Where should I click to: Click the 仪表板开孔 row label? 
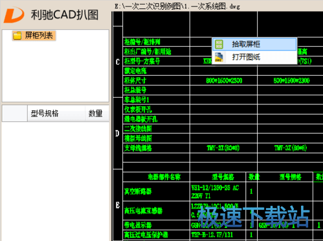[x=138, y=109]
